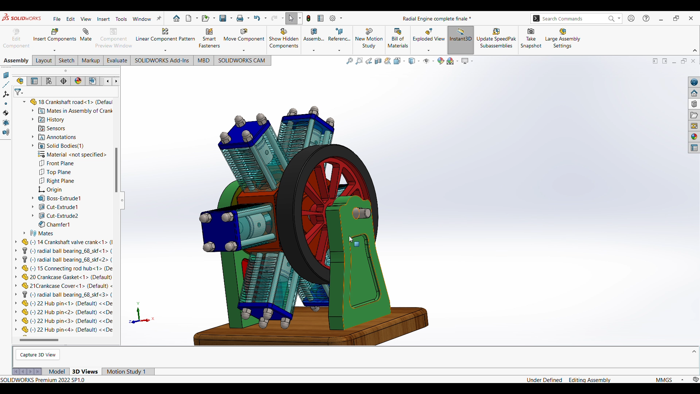The height and width of the screenshot is (394, 700).
Task: Switch to the Evaluate tab
Action: tap(117, 61)
